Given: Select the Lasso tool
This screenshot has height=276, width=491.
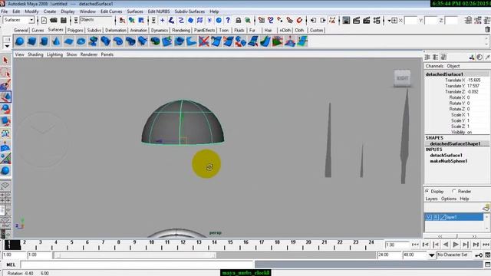Looking at the screenshot, I should (5, 73).
